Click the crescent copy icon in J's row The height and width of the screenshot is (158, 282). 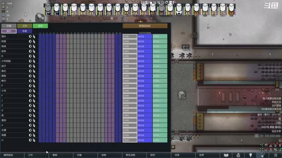click(30, 100)
